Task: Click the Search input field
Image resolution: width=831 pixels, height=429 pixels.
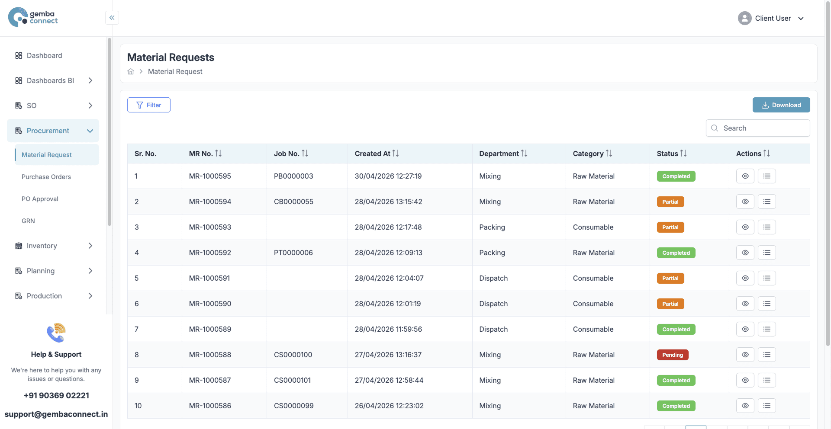Action: (758, 128)
